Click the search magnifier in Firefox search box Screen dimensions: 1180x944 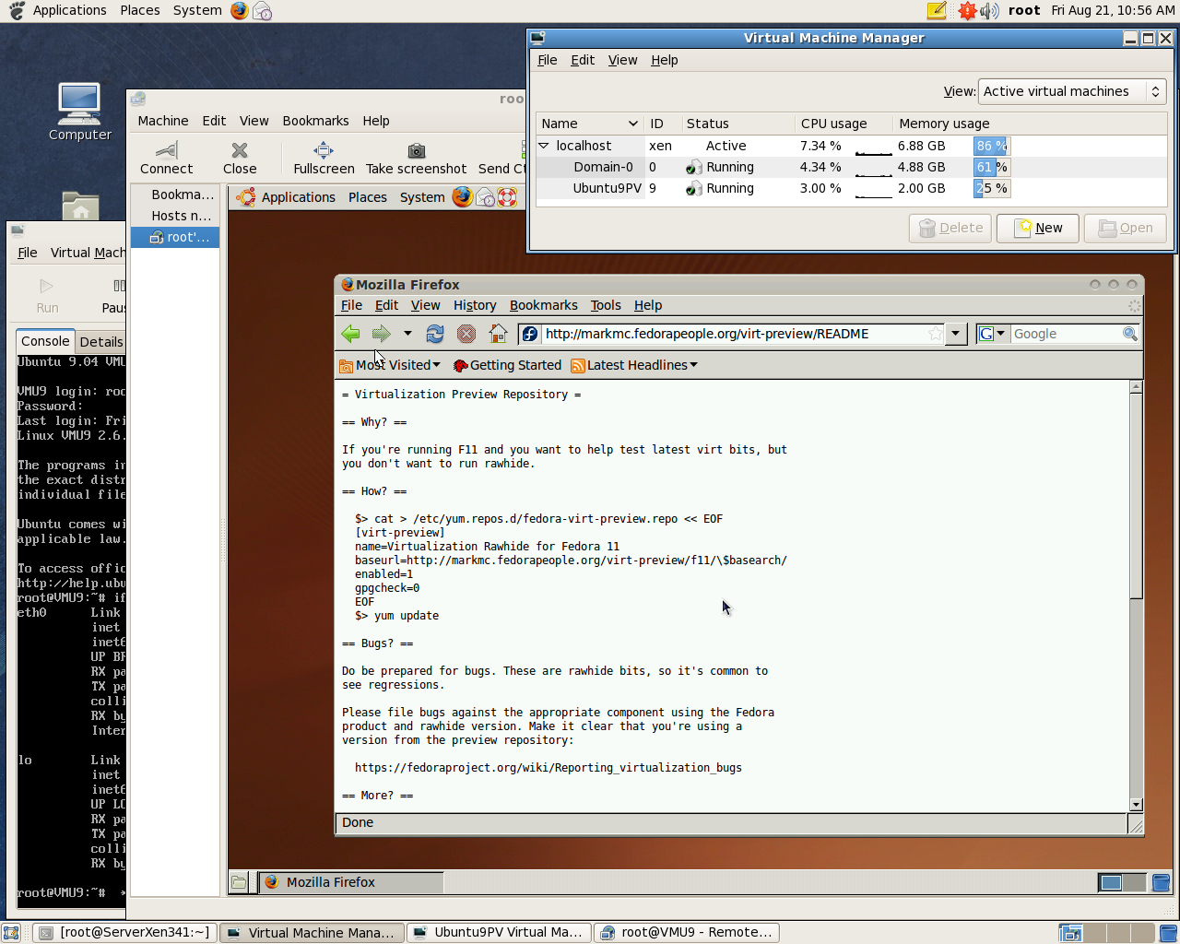point(1130,334)
